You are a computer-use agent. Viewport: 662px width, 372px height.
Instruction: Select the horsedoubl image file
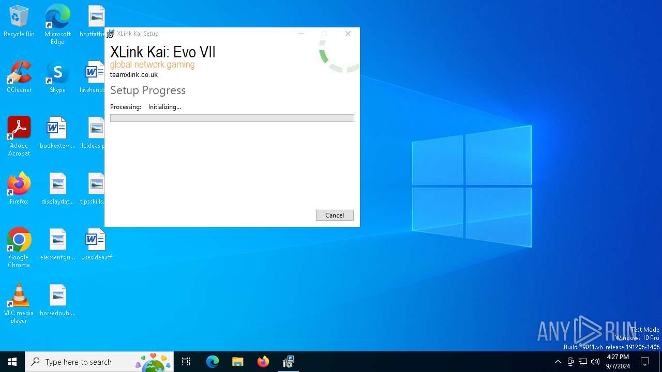57,301
